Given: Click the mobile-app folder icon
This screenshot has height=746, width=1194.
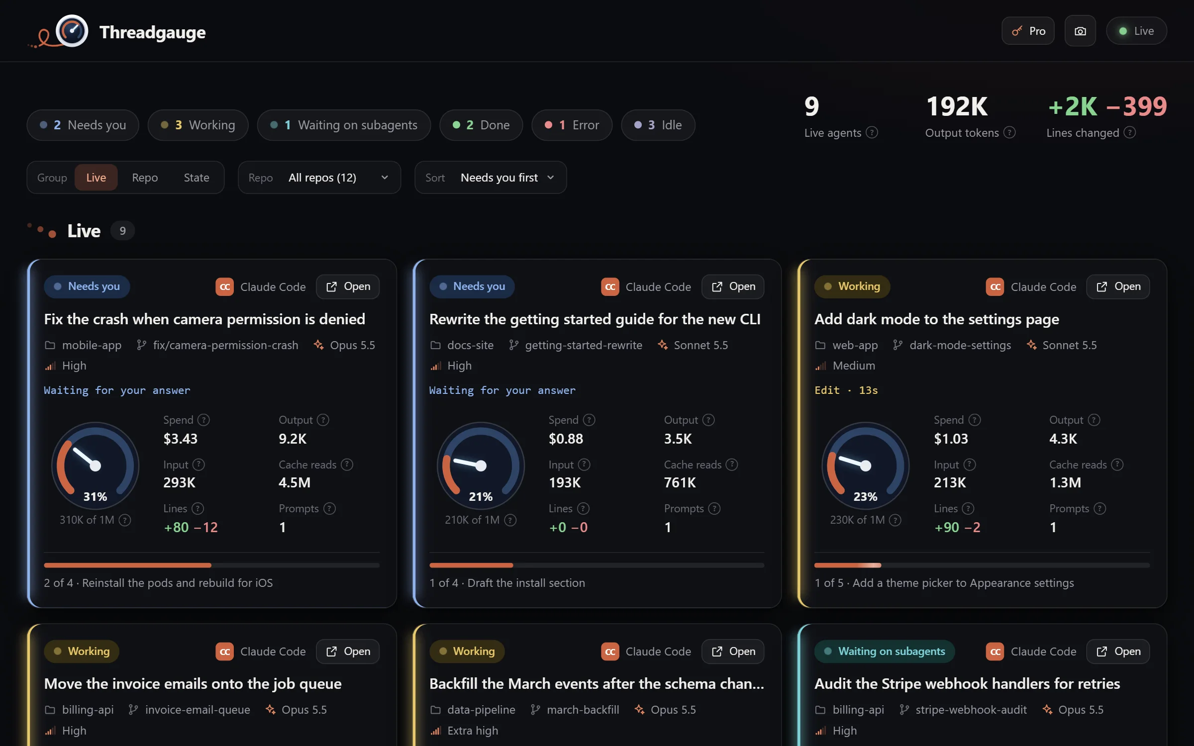Looking at the screenshot, I should 50,345.
